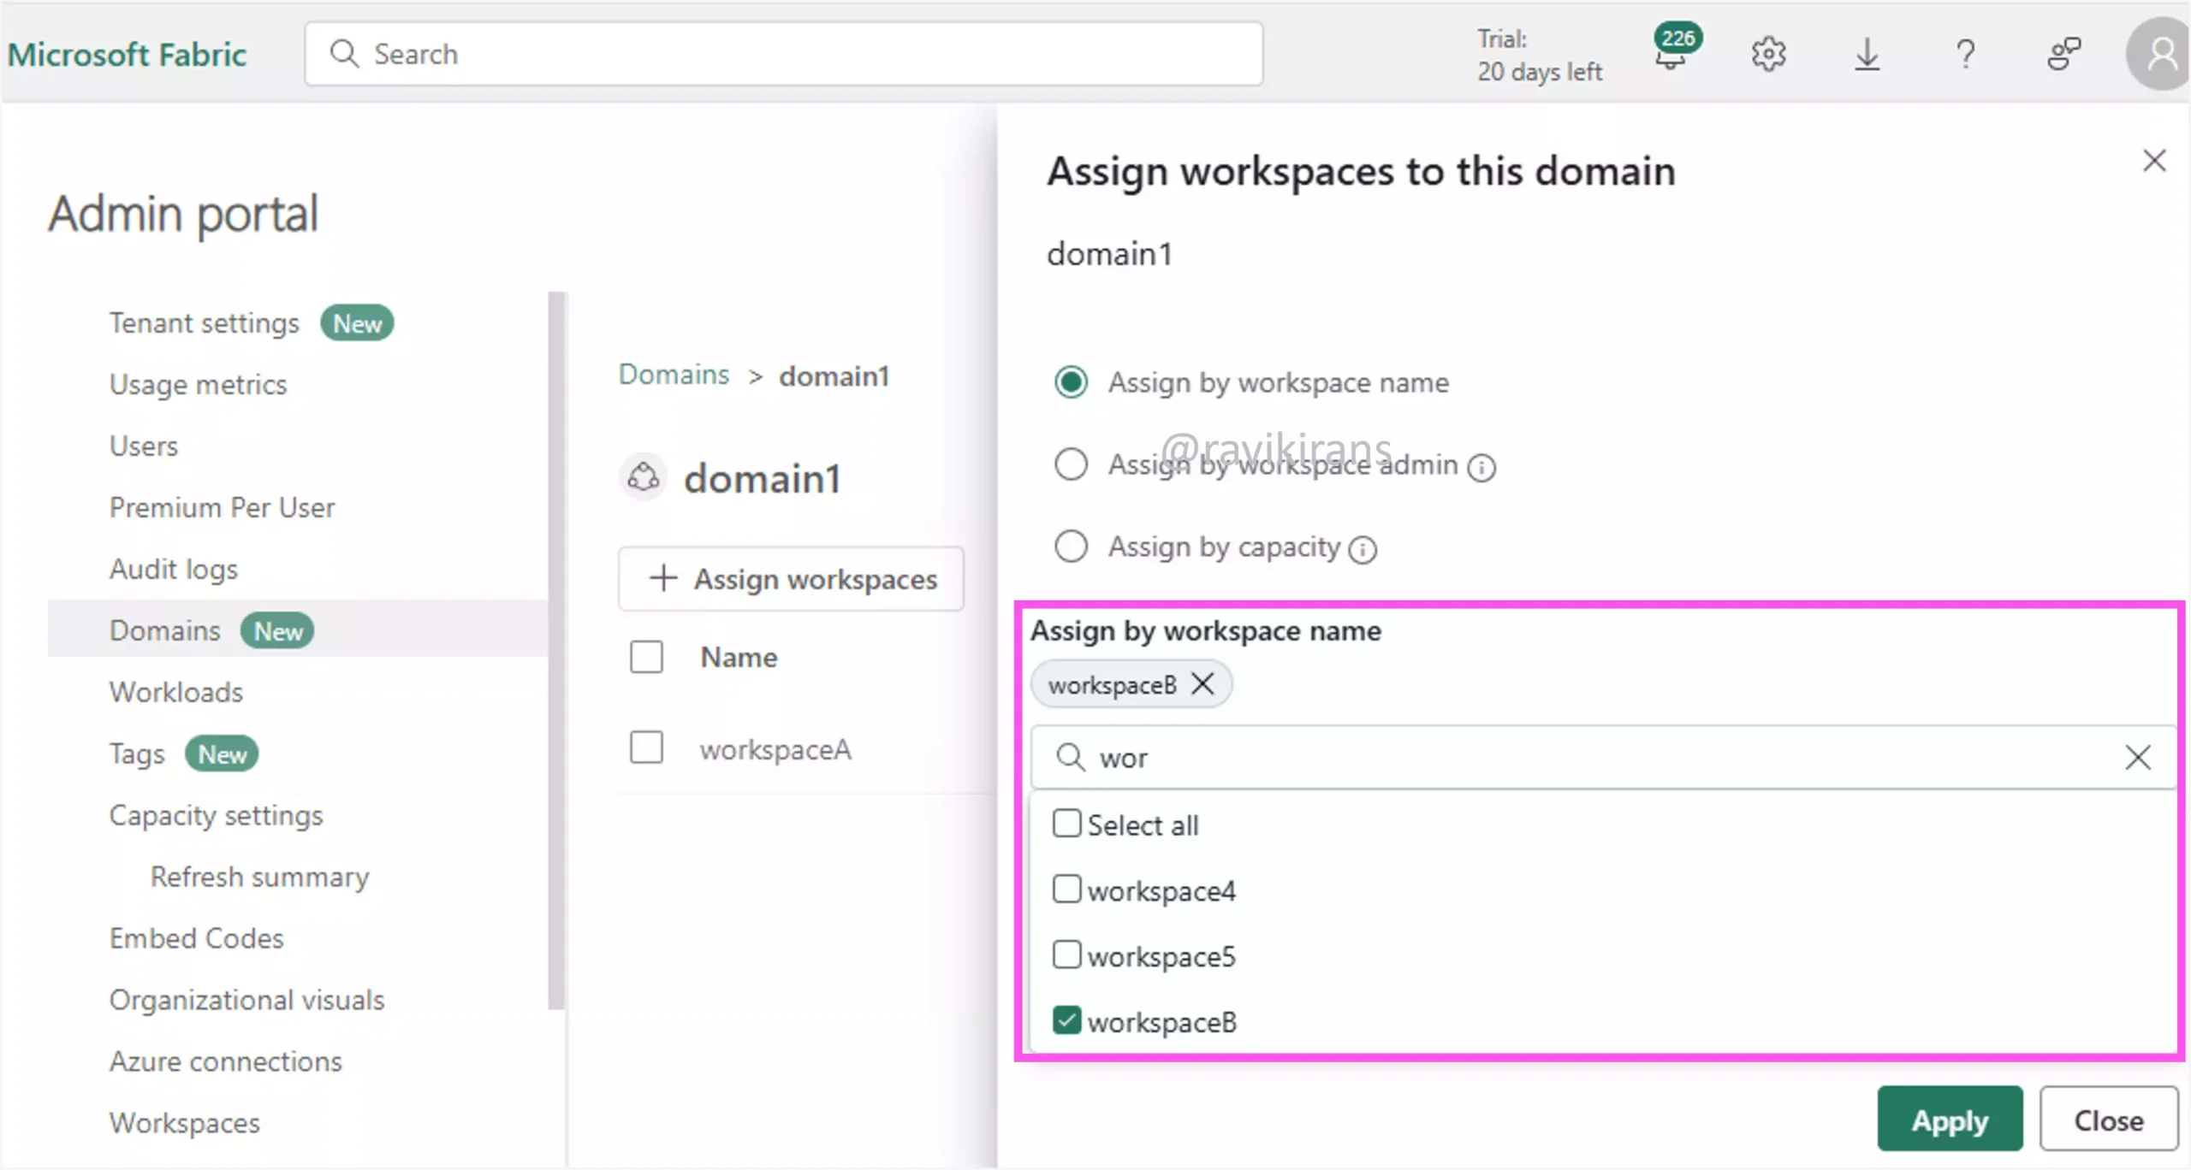Check the workspaceA row checkbox
This screenshot has width=2191, height=1170.
pyautogui.click(x=646, y=747)
